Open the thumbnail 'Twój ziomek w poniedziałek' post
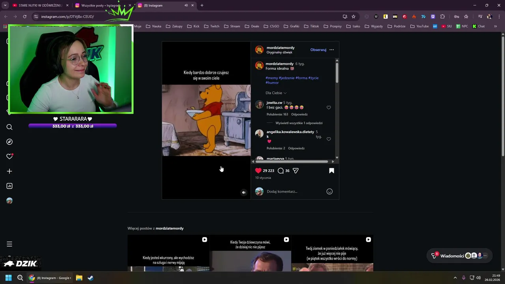The width and height of the screenshot is (505, 284). click(332, 253)
